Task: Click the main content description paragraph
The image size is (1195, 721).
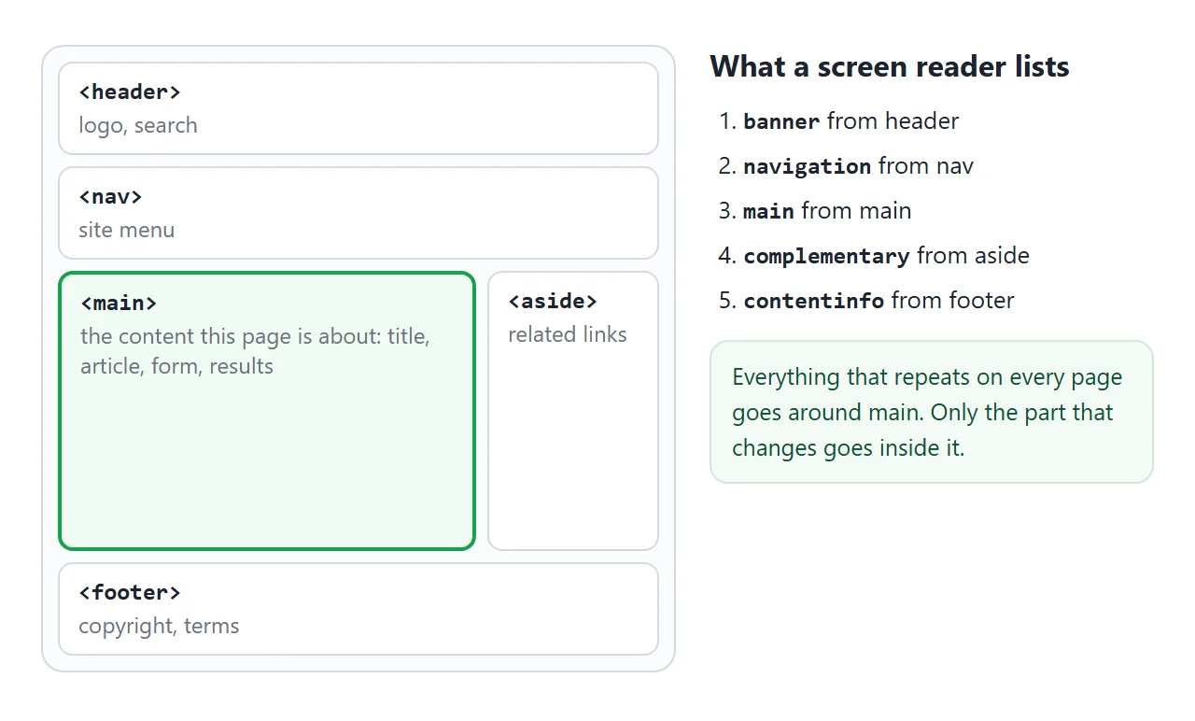Action: [x=255, y=351]
